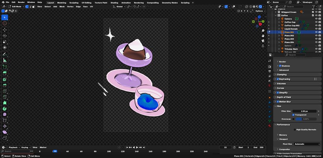Image resolution: width=323 pixels, height=158 pixels.
Task: Uncheck the Raytracing checkbox
Action: 278,79
